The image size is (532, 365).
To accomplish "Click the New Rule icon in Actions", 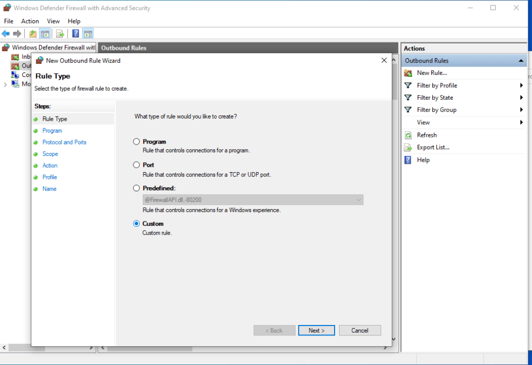I will pos(408,73).
